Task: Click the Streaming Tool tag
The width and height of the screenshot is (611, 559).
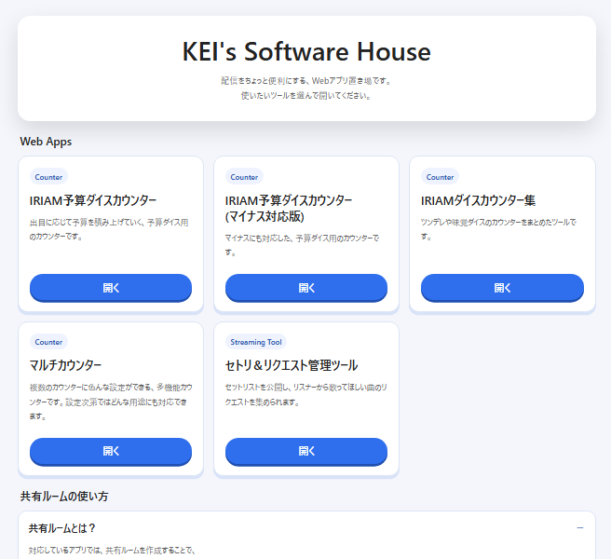Action: point(256,342)
